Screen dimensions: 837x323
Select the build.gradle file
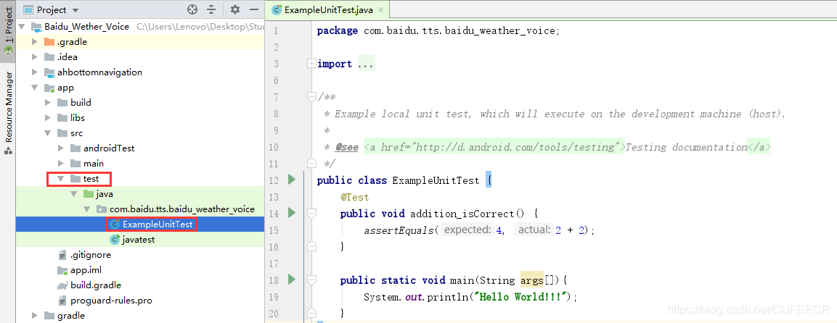point(96,285)
